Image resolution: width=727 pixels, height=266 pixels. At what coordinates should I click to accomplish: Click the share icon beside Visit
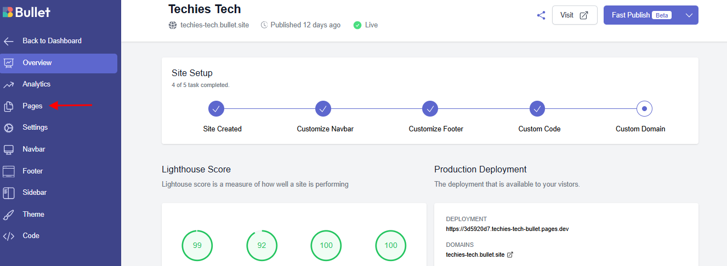tap(541, 15)
